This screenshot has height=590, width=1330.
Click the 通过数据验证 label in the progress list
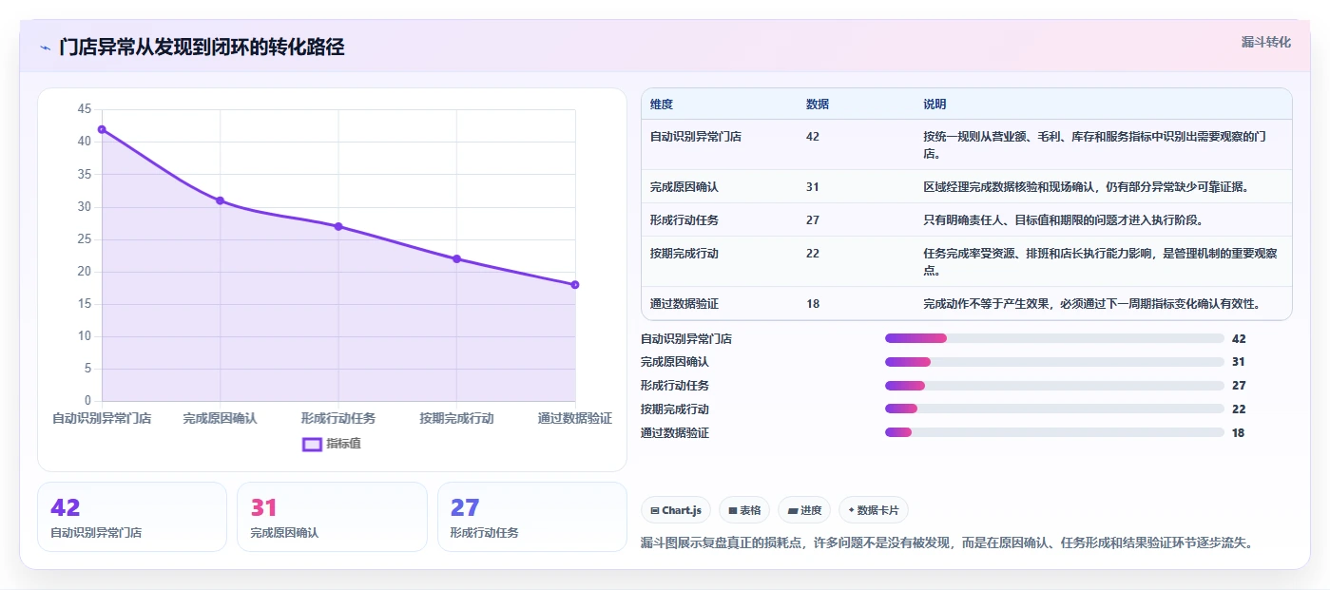[675, 432]
